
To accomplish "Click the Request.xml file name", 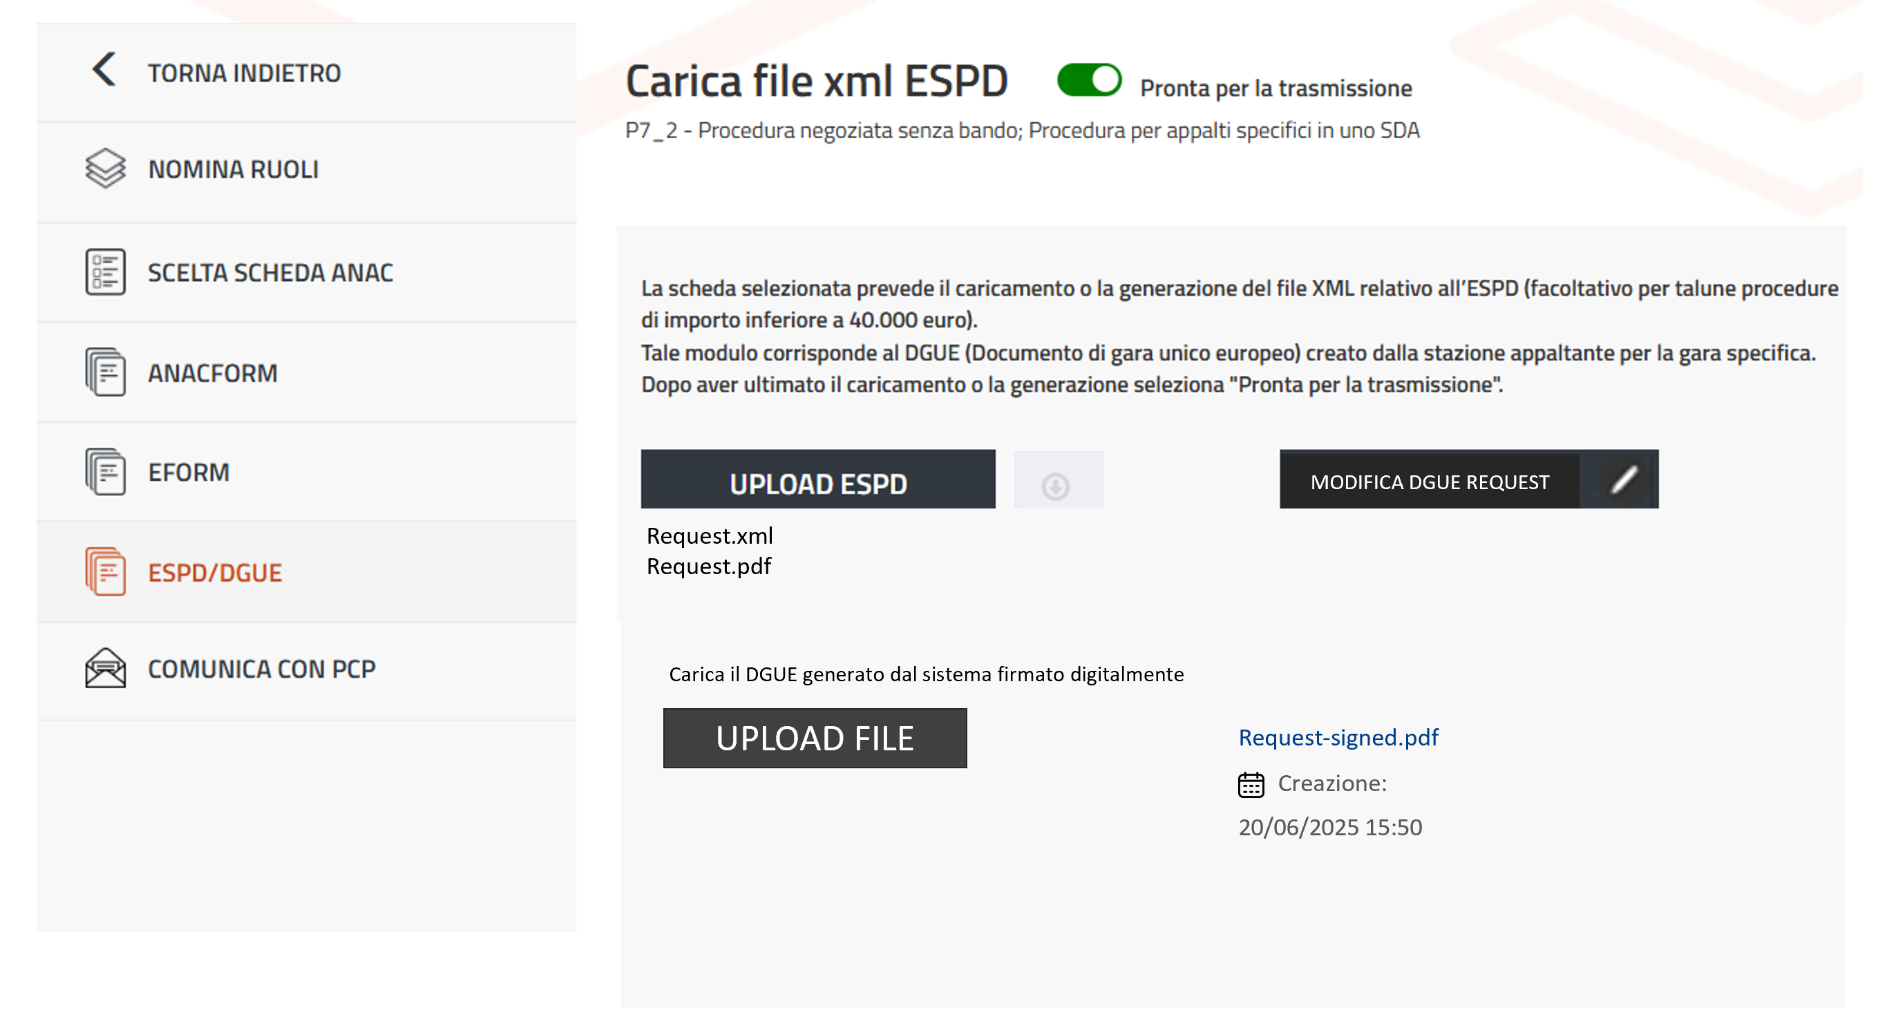I will pyautogui.click(x=710, y=537).
